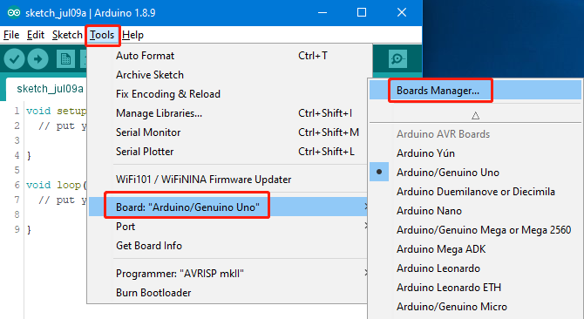Viewport: 584px width, 319px height.
Task: Choose Auto Format from Tools menu
Action: click(x=228, y=56)
